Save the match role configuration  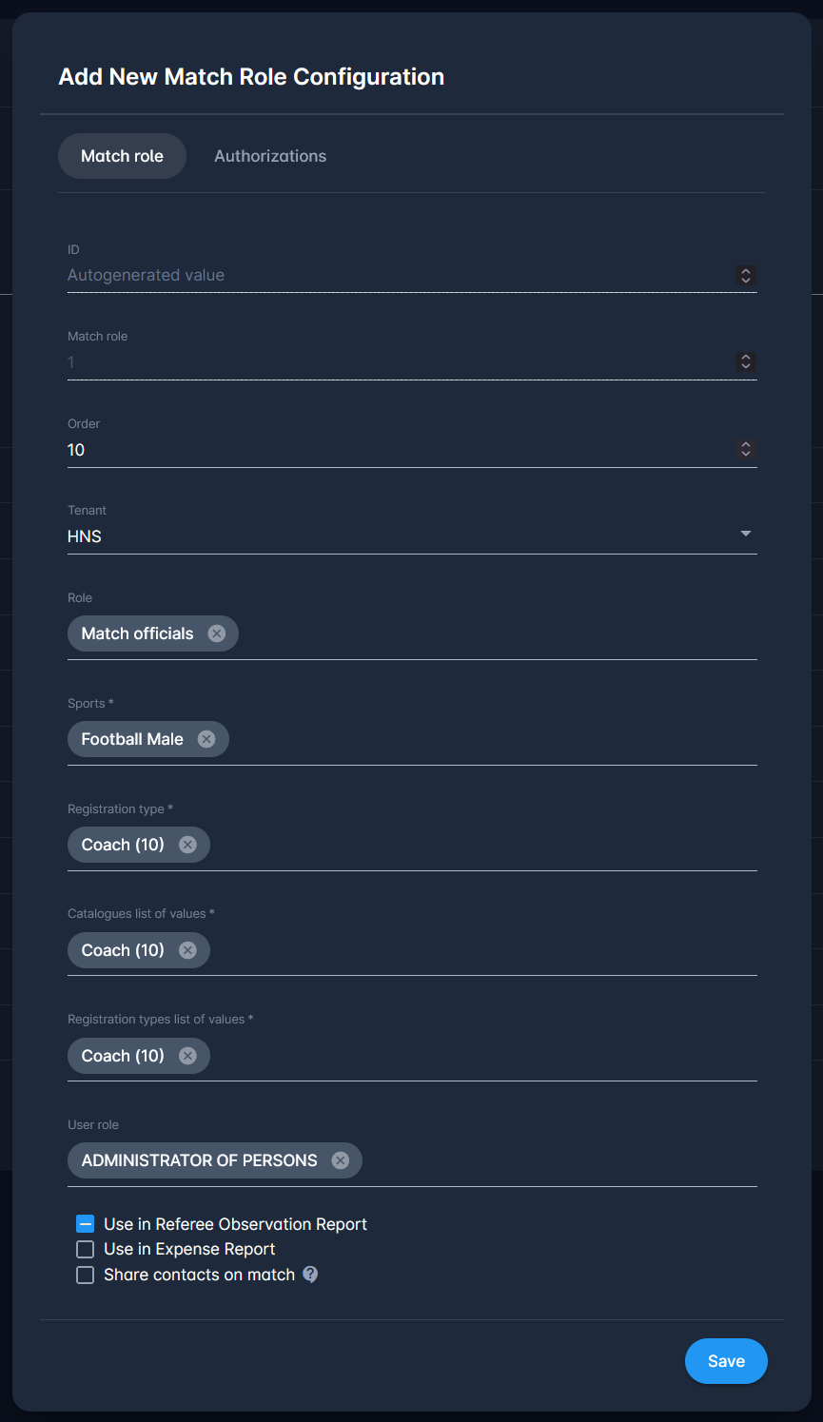tap(726, 1361)
